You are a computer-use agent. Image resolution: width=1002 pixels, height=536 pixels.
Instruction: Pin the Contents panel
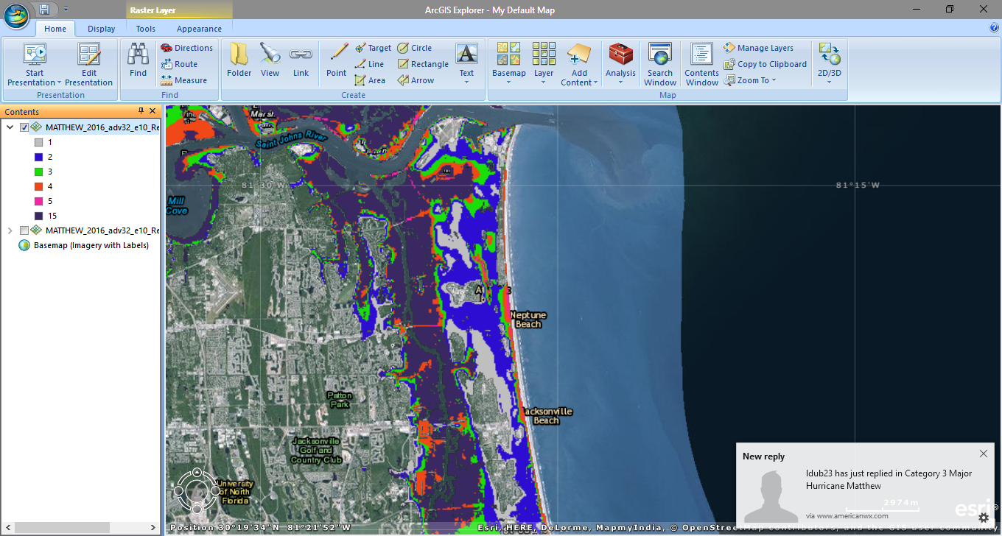141,111
